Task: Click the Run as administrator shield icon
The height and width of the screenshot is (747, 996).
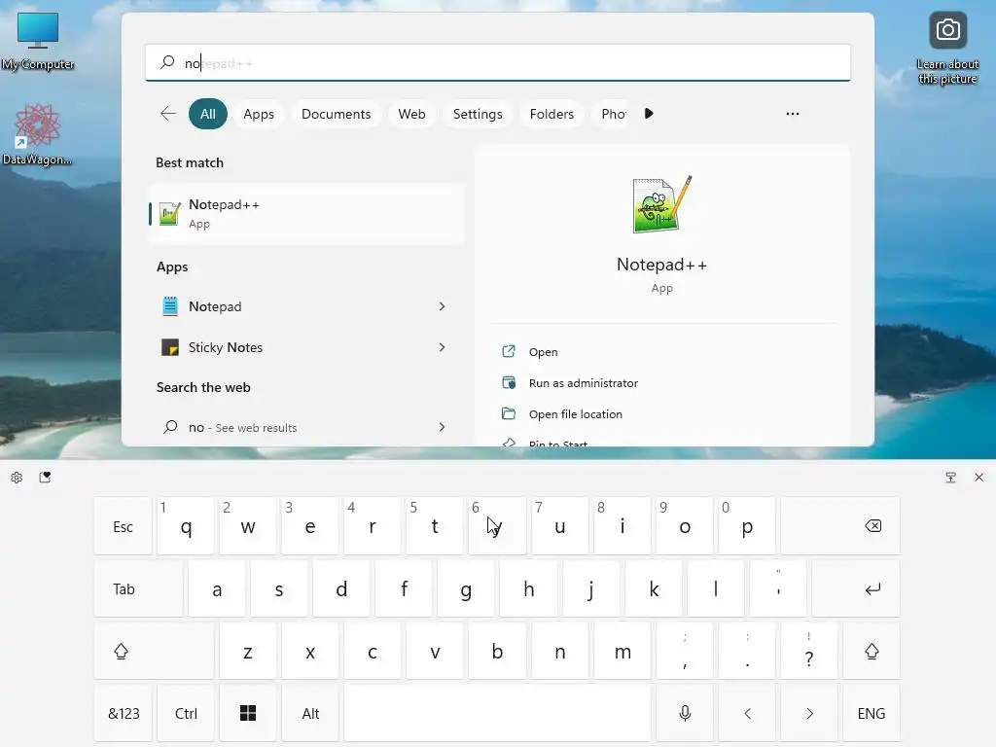Action: tap(508, 382)
